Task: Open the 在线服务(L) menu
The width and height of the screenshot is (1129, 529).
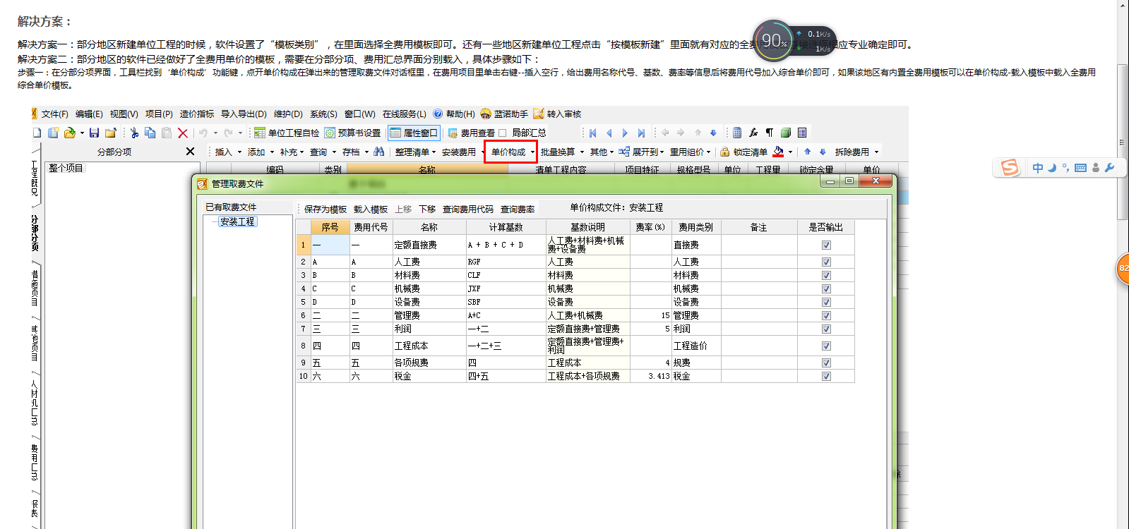Action: [404, 114]
